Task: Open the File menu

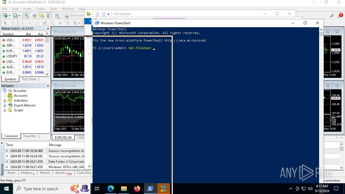Action: coord(4,9)
